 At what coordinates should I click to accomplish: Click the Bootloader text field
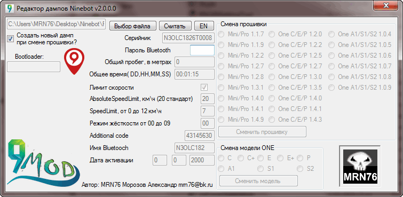(34, 67)
